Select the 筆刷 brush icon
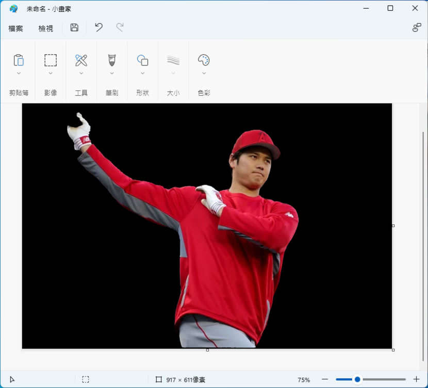Image resolution: width=428 pixels, height=388 pixels. pyautogui.click(x=112, y=60)
